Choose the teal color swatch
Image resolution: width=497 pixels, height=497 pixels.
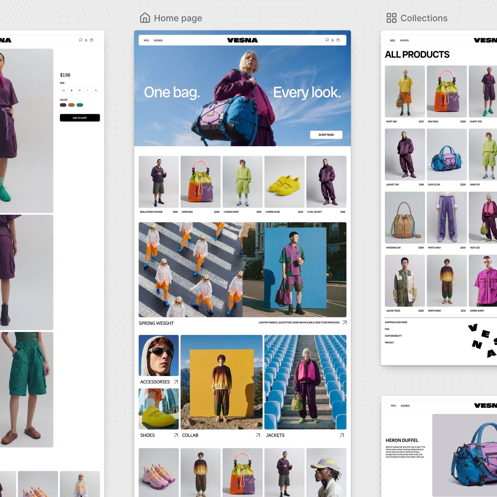(80, 105)
